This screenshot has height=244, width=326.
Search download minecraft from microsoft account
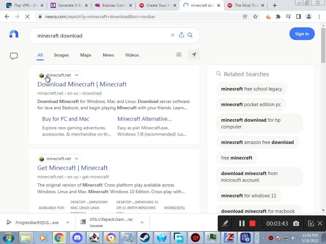click(259, 177)
